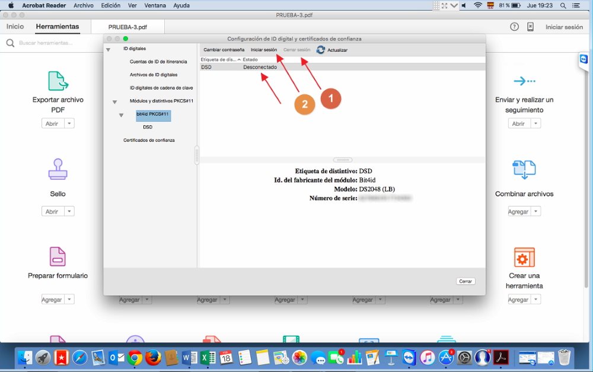Switch to the Inicio tab
This screenshot has height=372, width=593.
(15, 27)
